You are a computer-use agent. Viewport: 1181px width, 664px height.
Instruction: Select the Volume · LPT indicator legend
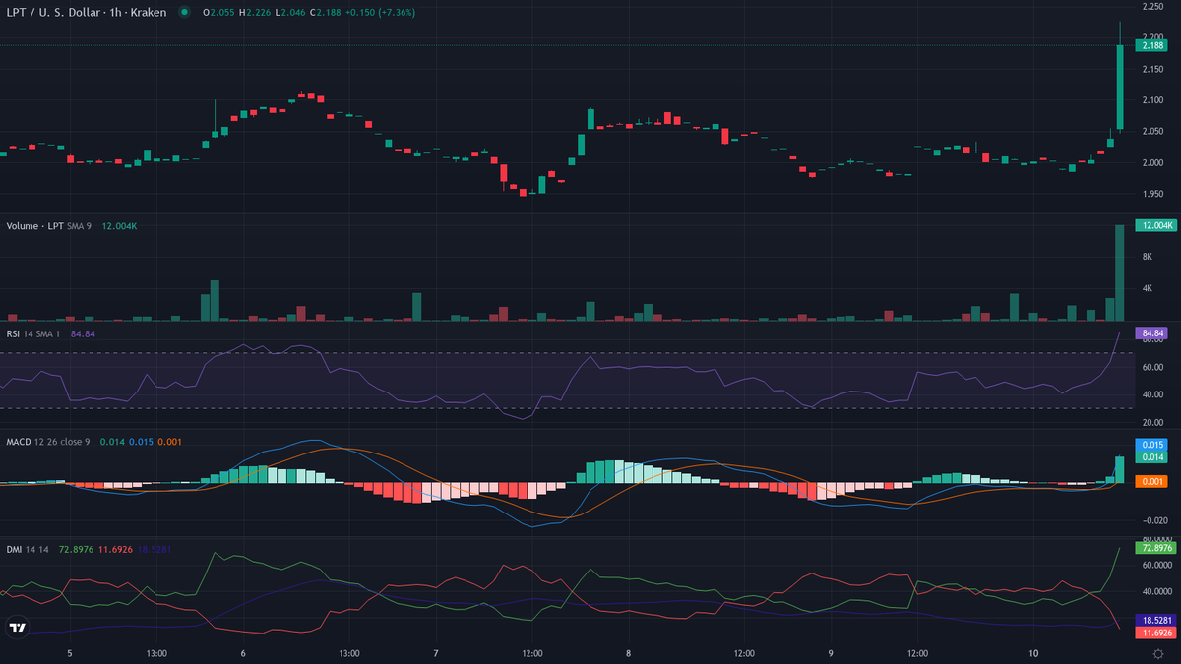(37, 226)
